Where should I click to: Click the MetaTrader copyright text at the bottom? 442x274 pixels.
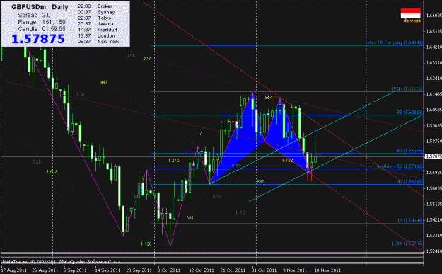coord(61,261)
